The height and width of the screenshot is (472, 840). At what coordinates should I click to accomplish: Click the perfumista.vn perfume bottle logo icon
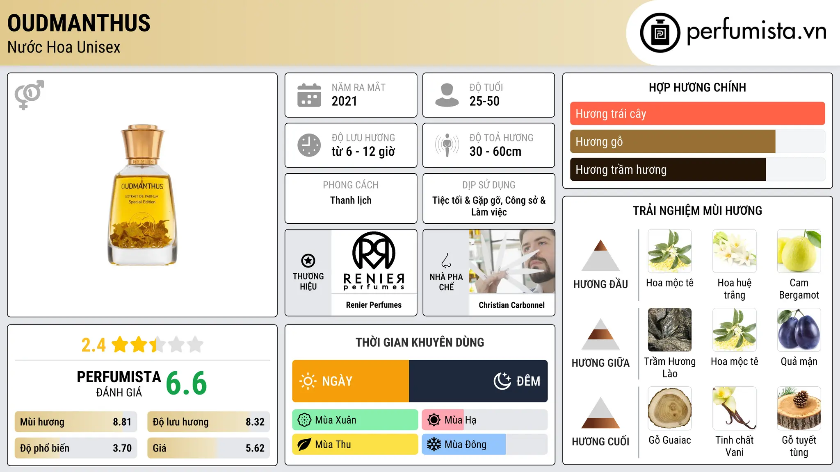click(x=660, y=33)
